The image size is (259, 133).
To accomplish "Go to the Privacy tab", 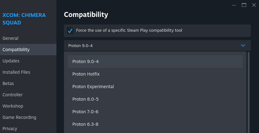I will click(x=10, y=129).
